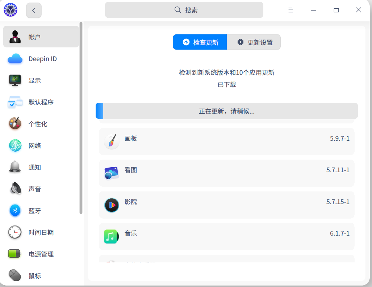
Task: Click version 5.7.15-1 of 影院
Action: (x=338, y=202)
